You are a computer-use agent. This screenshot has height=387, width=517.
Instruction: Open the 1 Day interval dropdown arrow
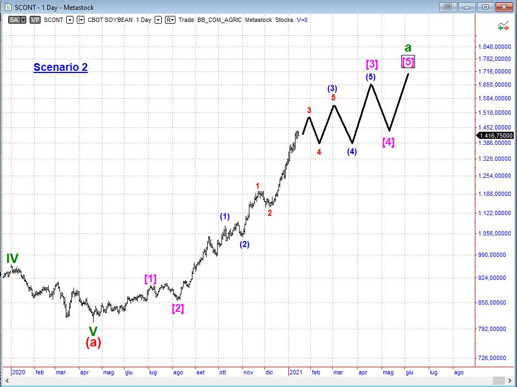(x=158, y=20)
